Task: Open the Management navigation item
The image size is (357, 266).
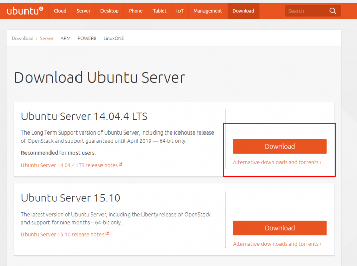Action: click(x=208, y=11)
